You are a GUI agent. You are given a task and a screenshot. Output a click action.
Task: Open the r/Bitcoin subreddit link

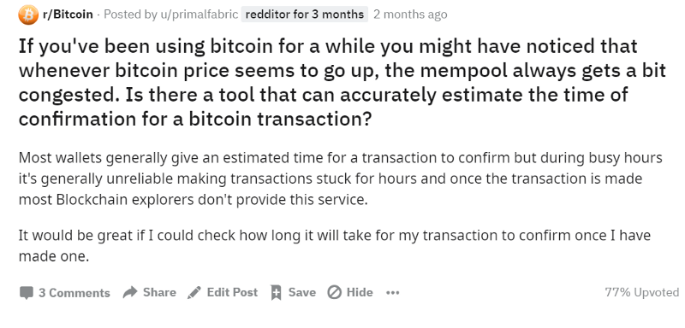point(68,15)
